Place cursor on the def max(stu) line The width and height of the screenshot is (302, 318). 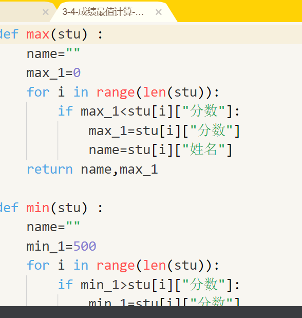click(x=151, y=34)
